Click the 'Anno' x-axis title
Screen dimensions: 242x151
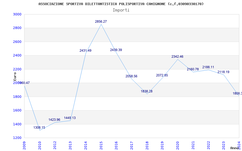234,148
